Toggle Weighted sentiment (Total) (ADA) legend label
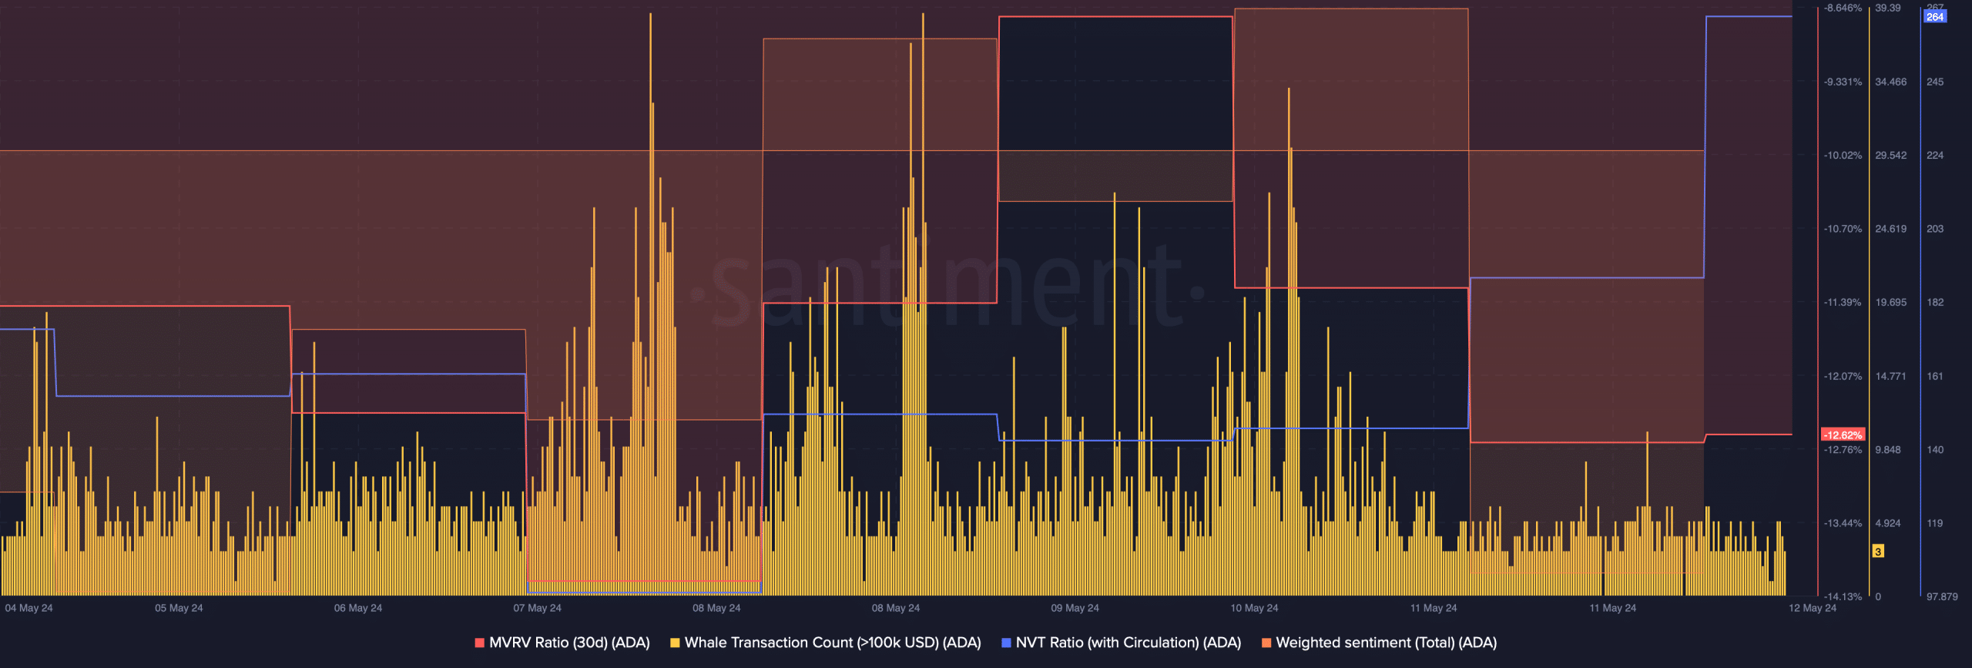 [x=1387, y=643]
